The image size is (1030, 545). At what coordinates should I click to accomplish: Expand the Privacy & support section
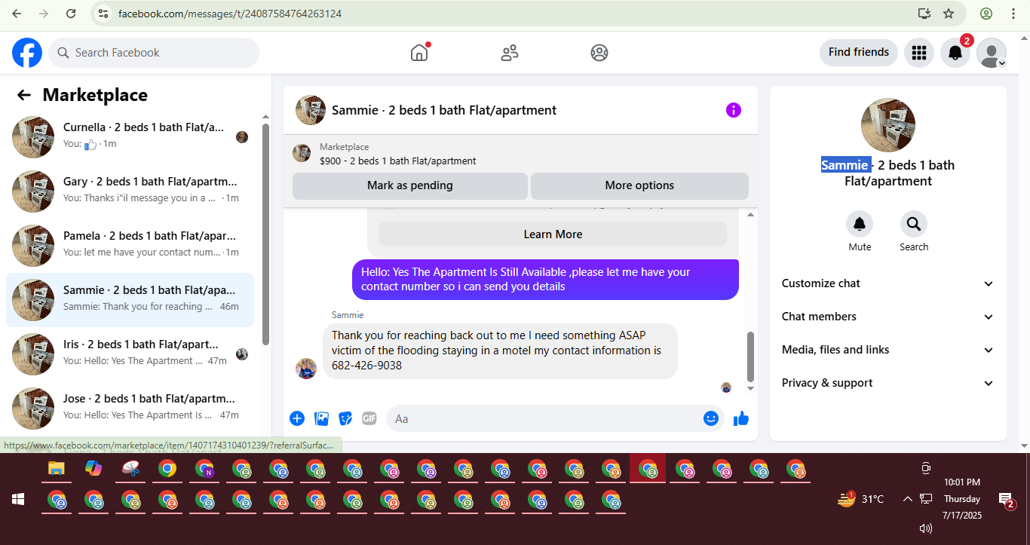tap(888, 383)
